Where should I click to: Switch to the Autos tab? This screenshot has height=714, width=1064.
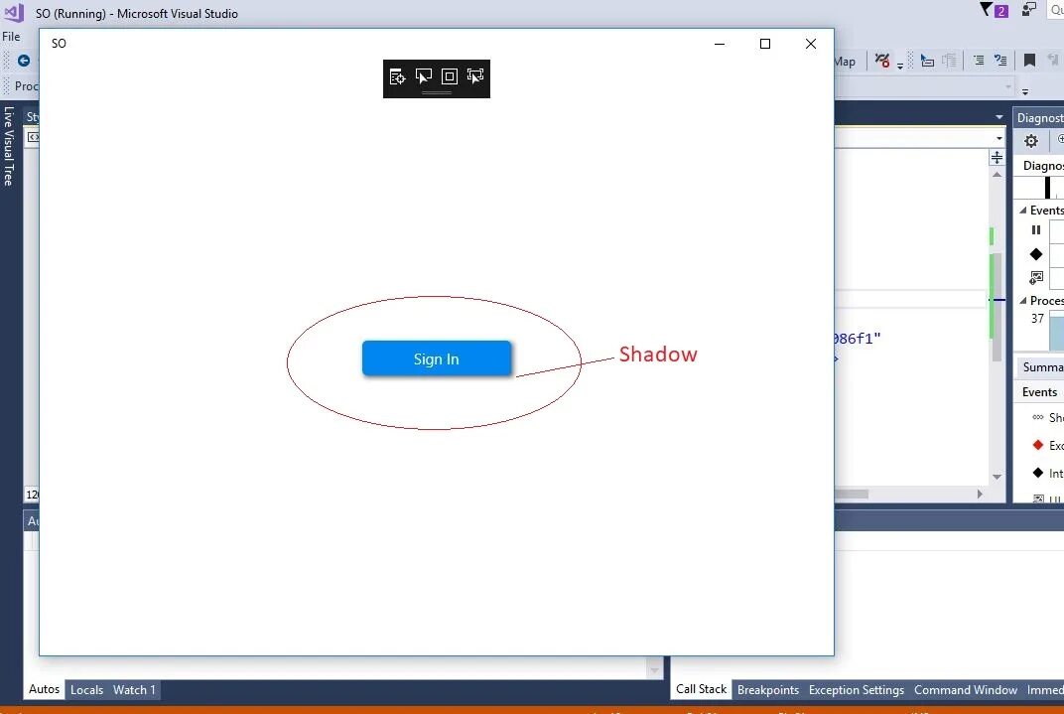(x=44, y=689)
